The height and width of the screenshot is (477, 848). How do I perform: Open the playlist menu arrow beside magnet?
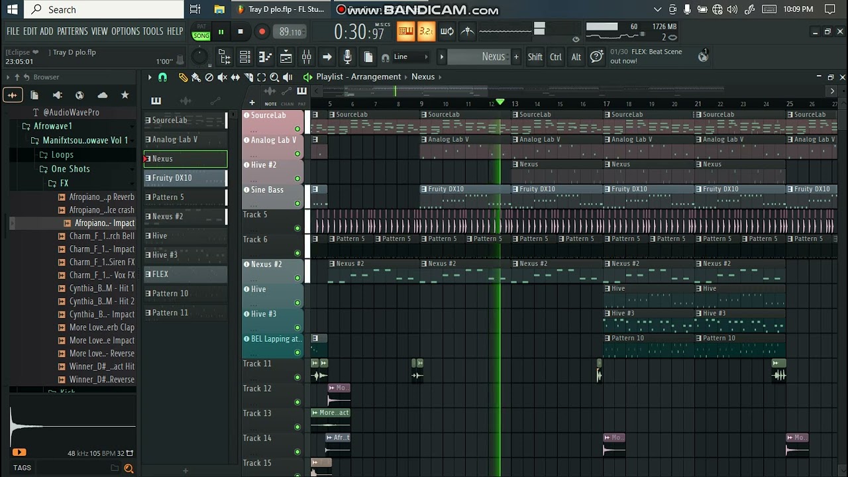tap(150, 78)
